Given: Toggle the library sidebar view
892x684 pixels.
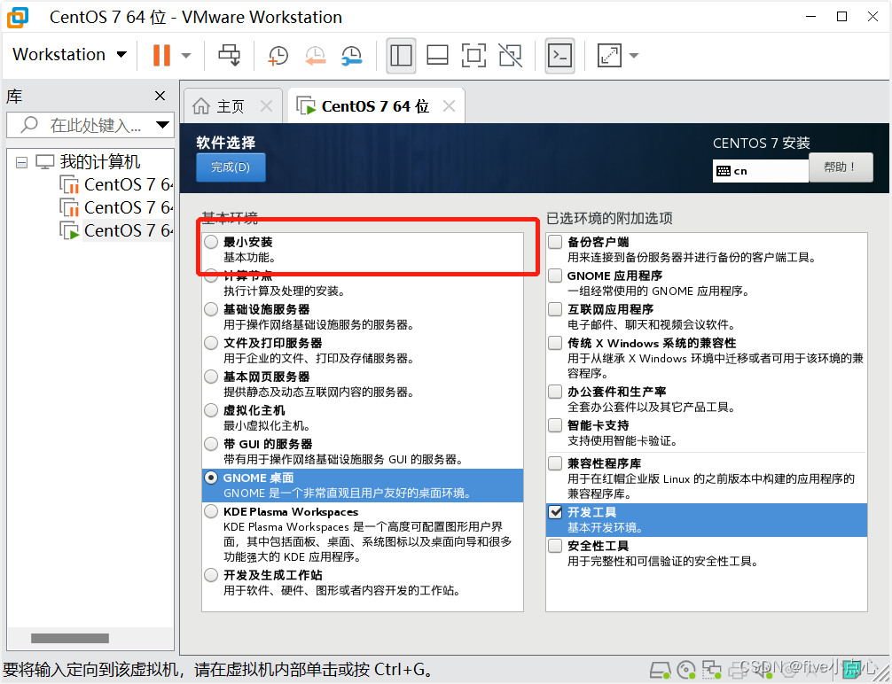Looking at the screenshot, I should [x=401, y=55].
